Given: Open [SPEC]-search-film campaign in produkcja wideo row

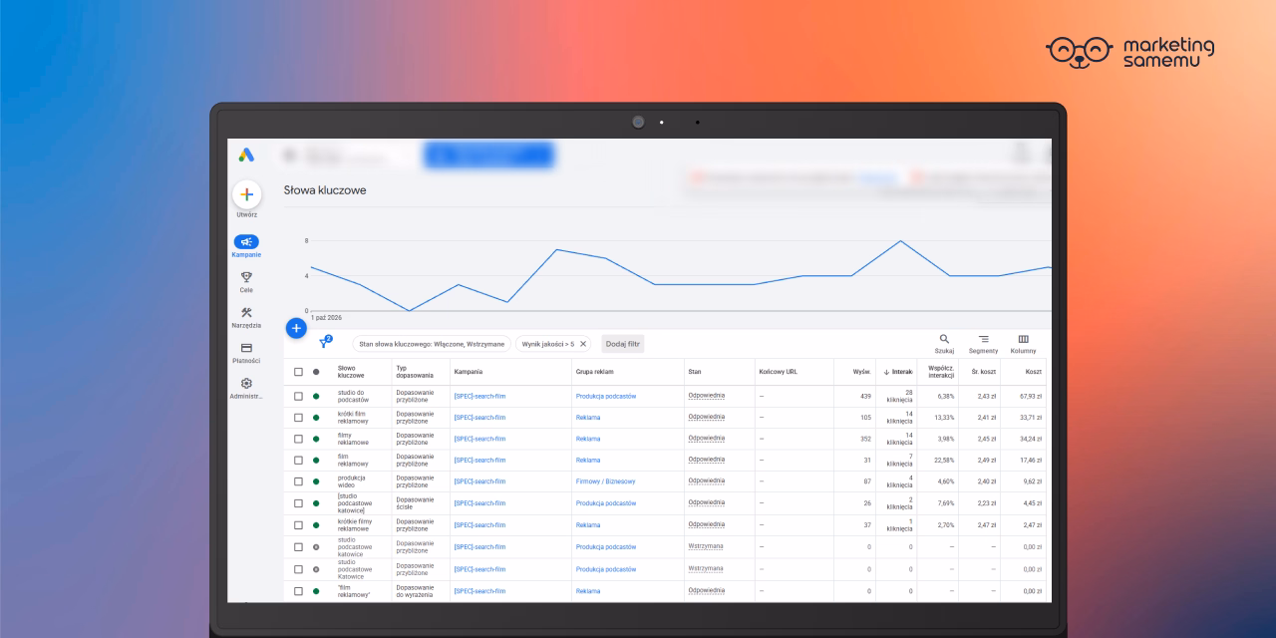Looking at the screenshot, I should point(479,481).
